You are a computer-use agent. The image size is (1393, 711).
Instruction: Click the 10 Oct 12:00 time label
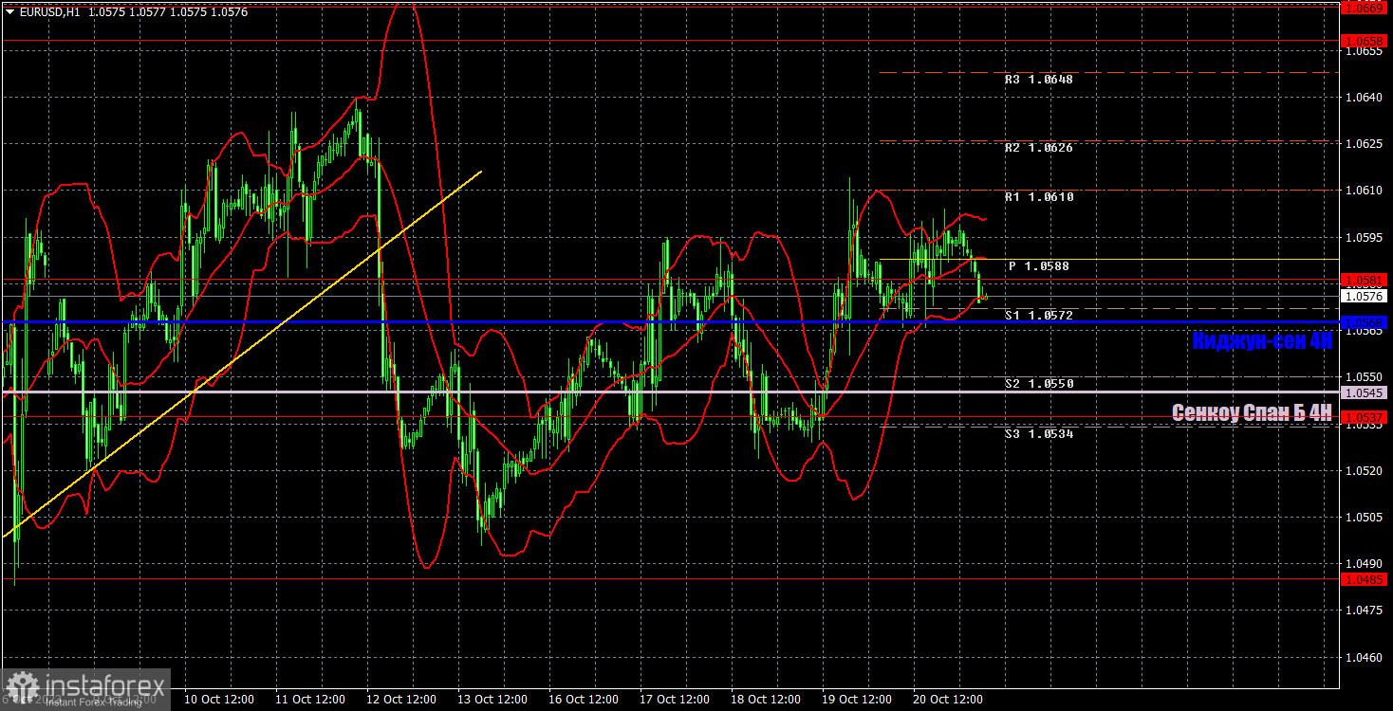tap(219, 700)
